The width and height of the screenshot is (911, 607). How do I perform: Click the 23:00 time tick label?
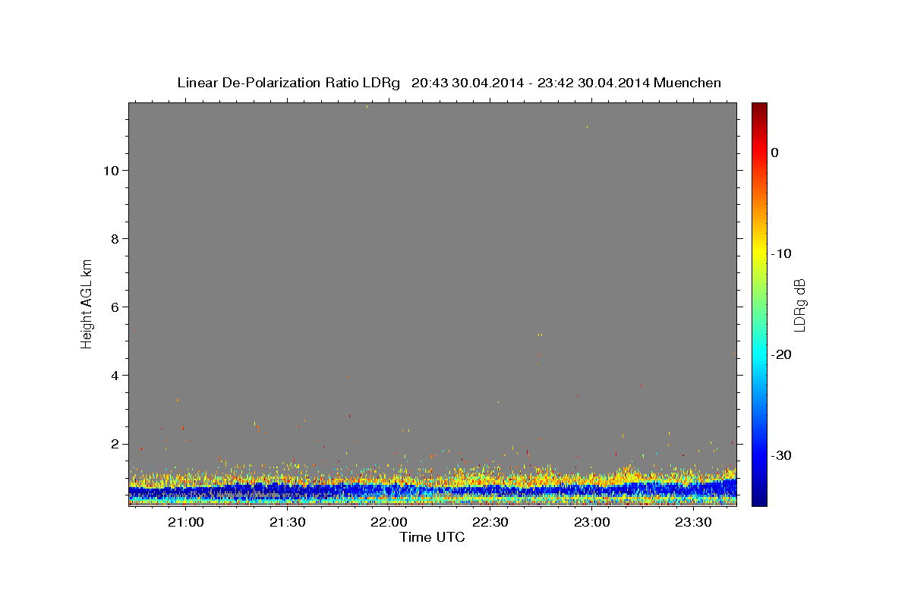[x=592, y=523]
